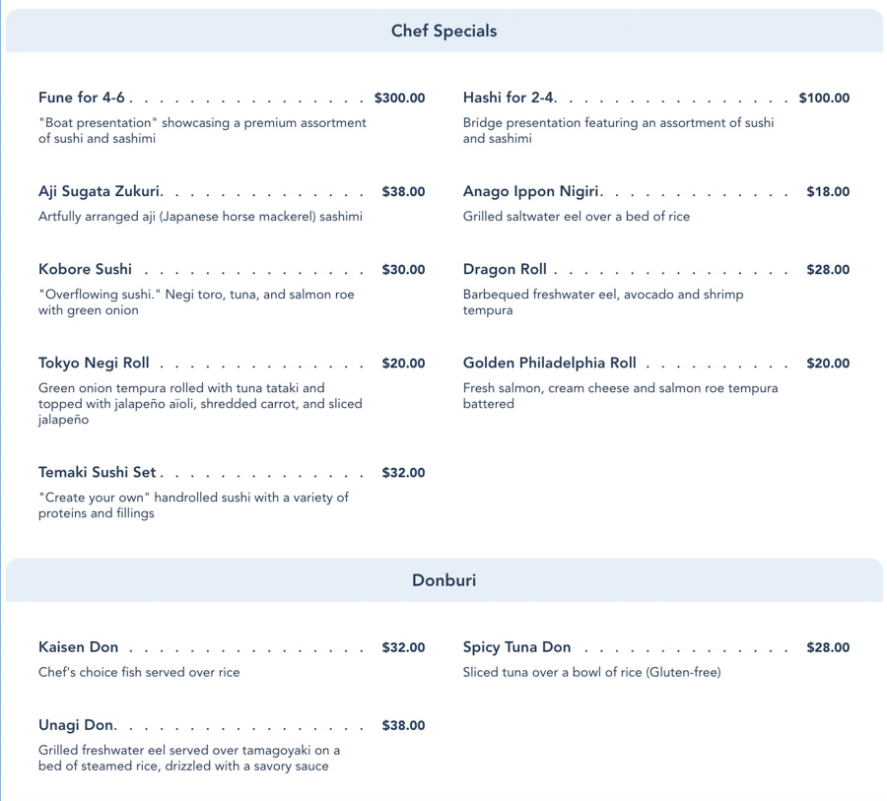Select the Kaisen Don item
This screenshot has height=801, width=887.
pos(78,647)
